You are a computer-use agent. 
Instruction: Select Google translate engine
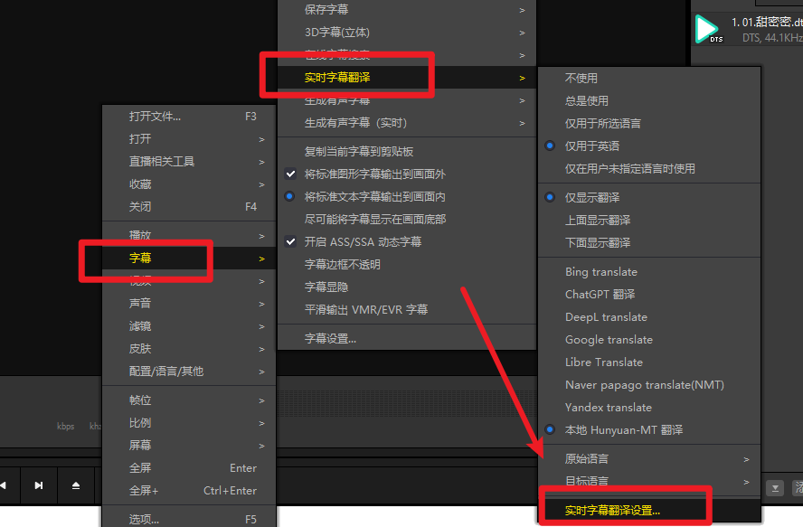pyautogui.click(x=649, y=340)
